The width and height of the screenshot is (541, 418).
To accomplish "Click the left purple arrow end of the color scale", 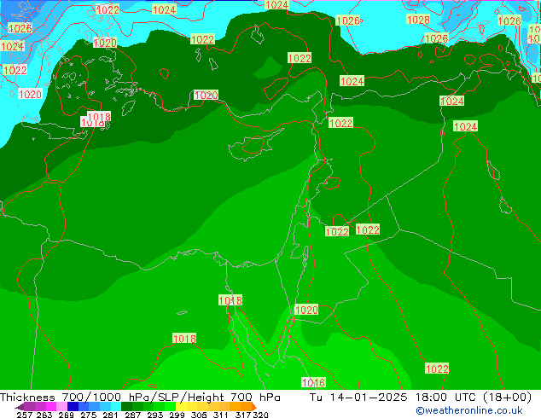I will (19, 407).
